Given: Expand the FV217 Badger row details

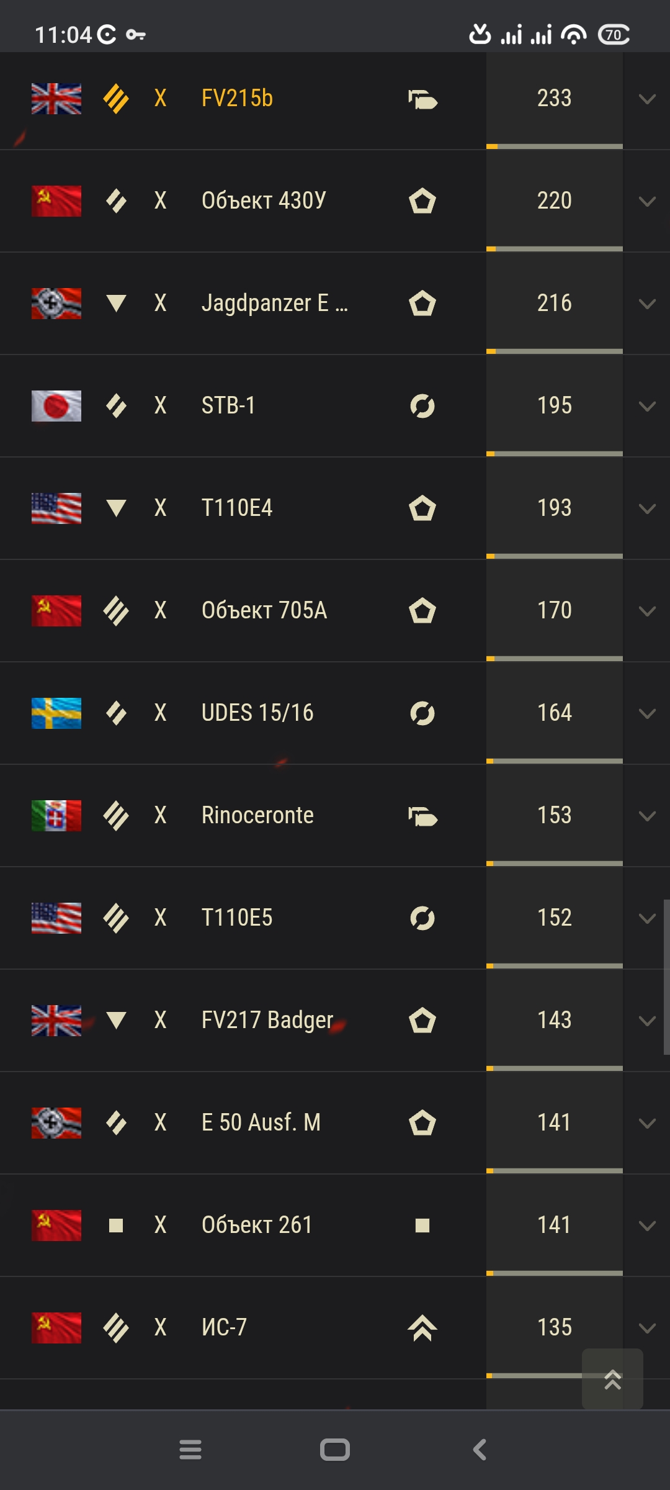Looking at the screenshot, I should pyautogui.click(x=647, y=1021).
